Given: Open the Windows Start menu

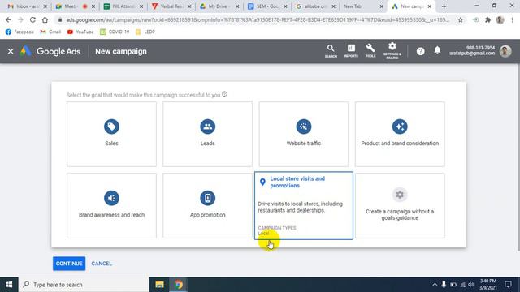Looking at the screenshot, I should tap(9, 285).
